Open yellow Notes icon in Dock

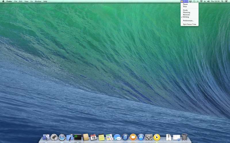(101, 137)
